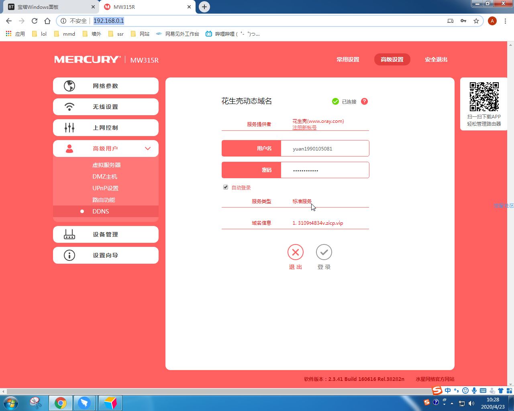
Task: Click the 不安全 site info indicator
Action: tap(74, 21)
